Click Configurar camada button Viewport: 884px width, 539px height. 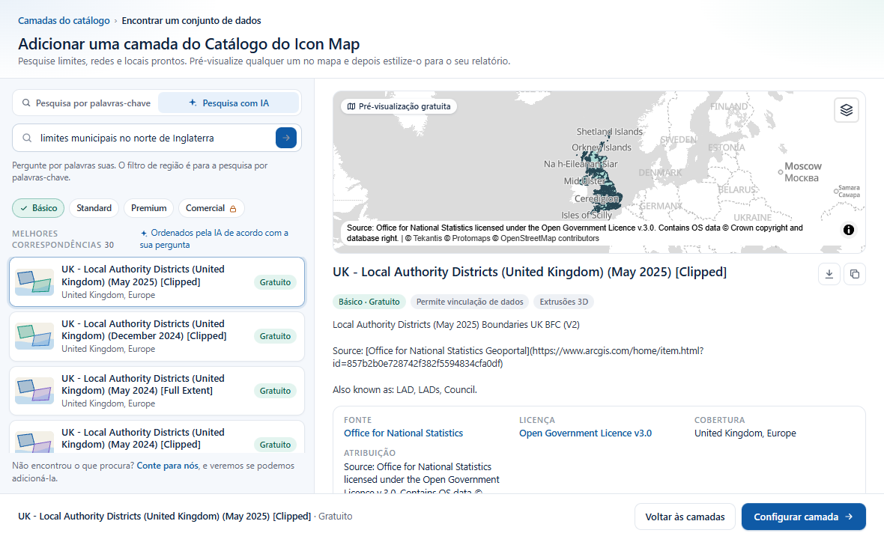(803, 517)
